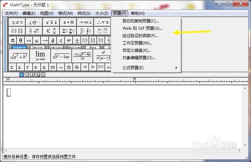Open the spaces and ellipses palette
The image size is (251, 162).
(x=34, y=22)
